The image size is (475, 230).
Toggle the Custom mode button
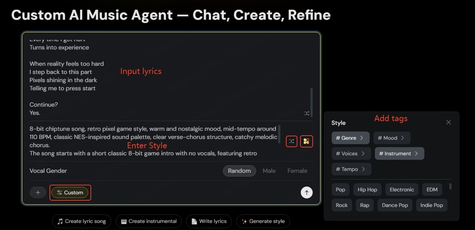point(70,192)
